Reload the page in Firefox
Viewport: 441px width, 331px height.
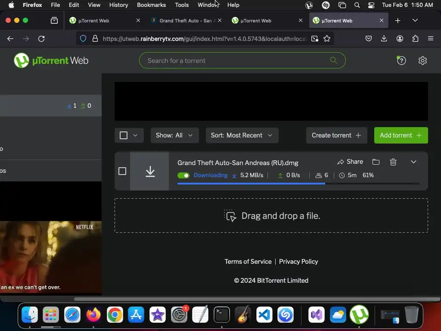tap(41, 38)
